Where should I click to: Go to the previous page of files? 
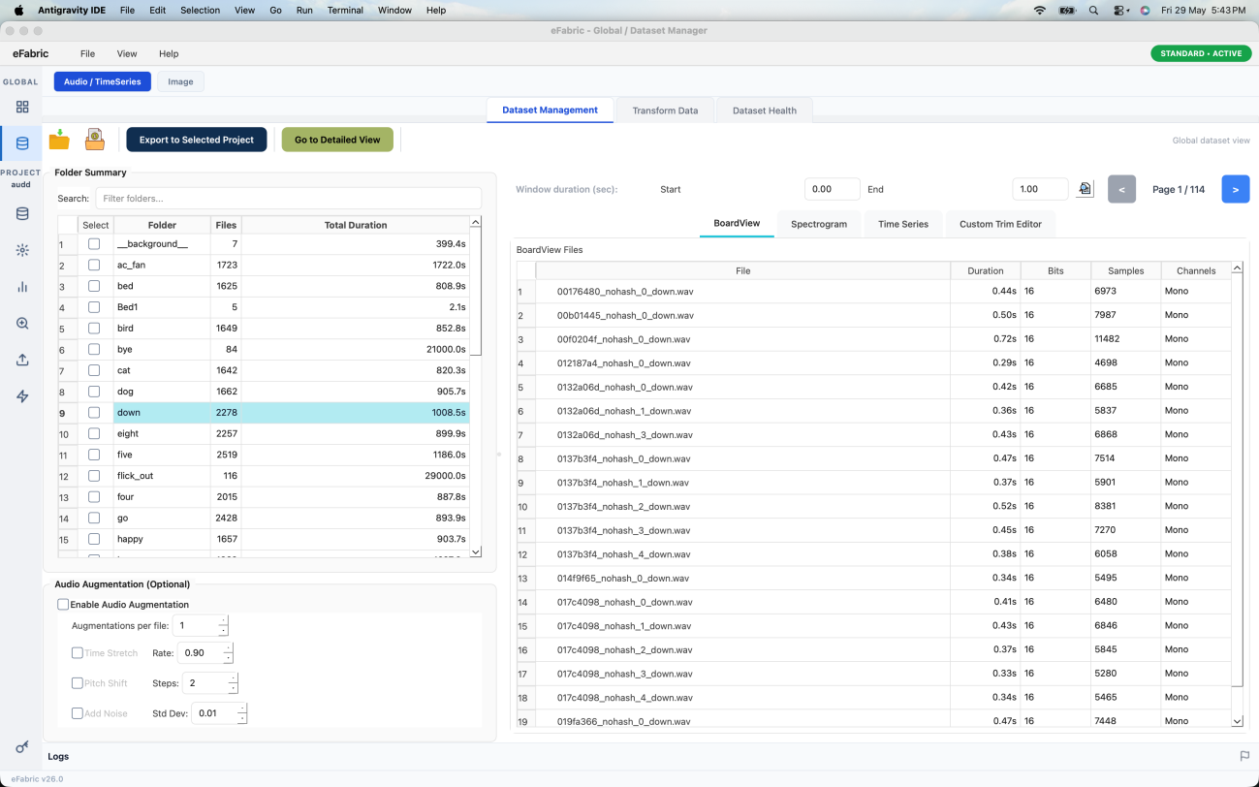coord(1121,189)
